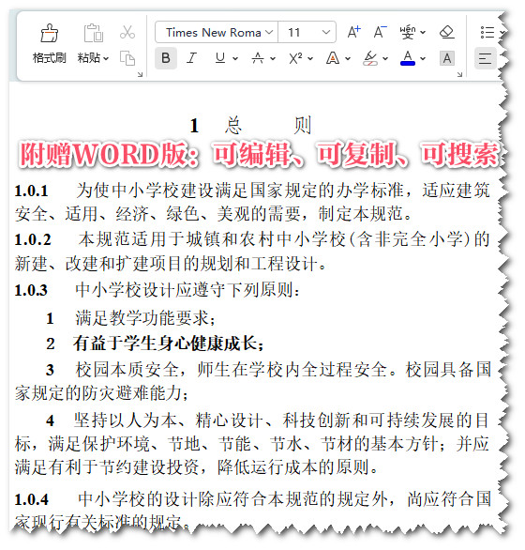Viewport: 525px width, 550px height.
Task: Toggle Italic formatting
Action: pyautogui.click(x=191, y=58)
